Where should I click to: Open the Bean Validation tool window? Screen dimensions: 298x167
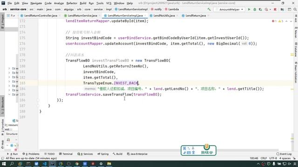tap(296, 72)
